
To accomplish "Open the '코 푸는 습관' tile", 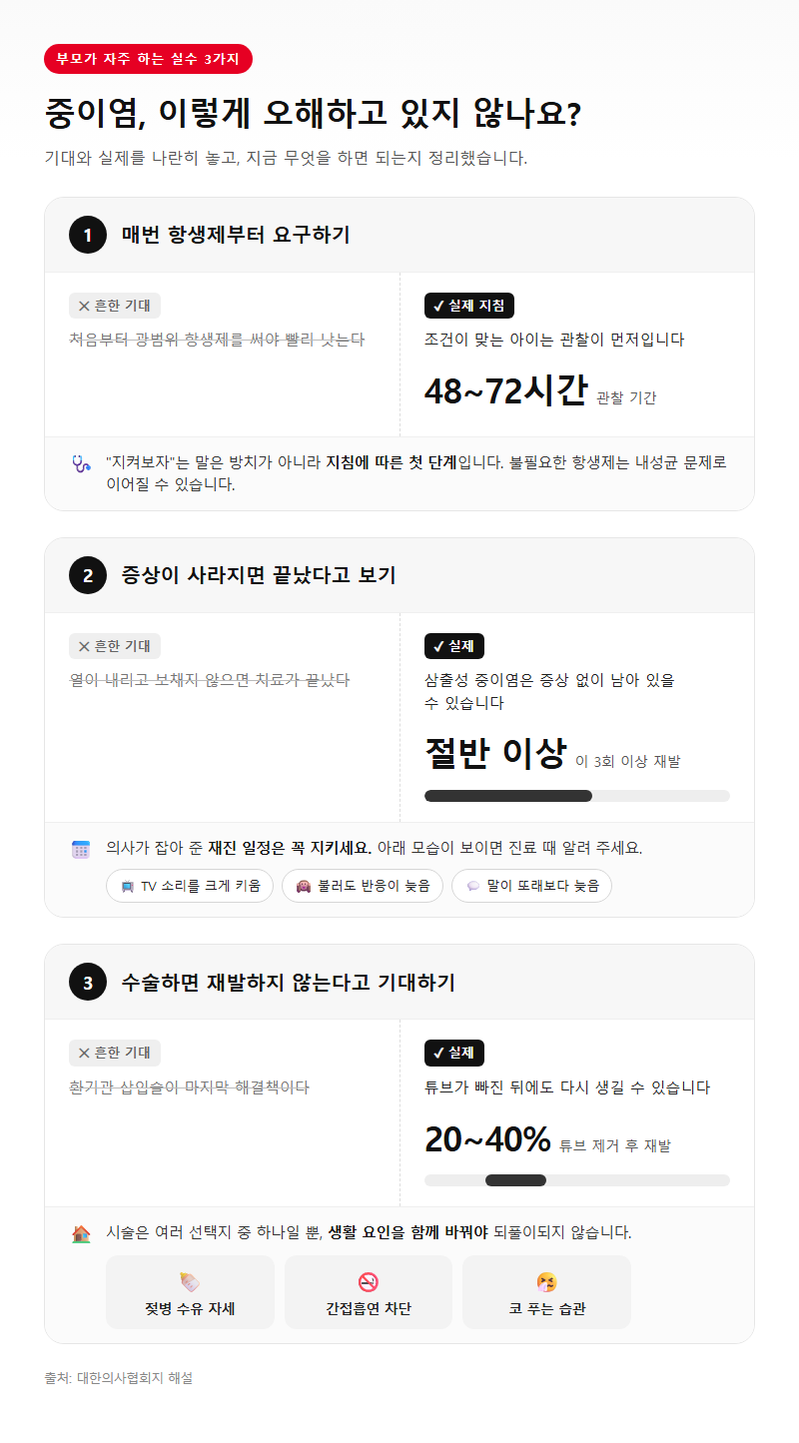I will pos(546,1292).
